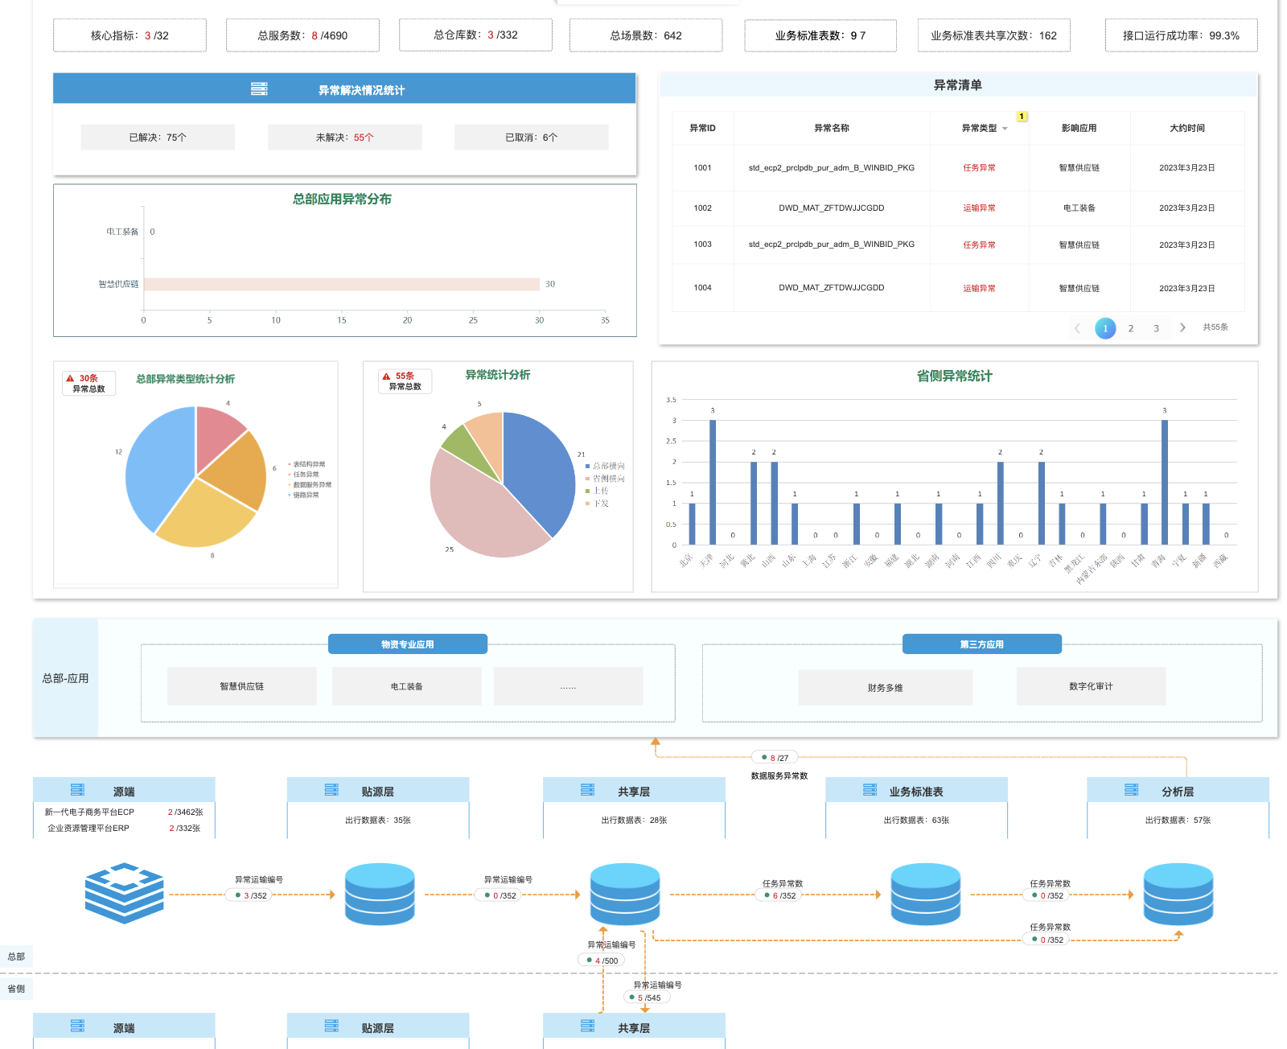Open the 第三方应用 group label
This screenshot has height=1049, width=1287.
pos(982,644)
